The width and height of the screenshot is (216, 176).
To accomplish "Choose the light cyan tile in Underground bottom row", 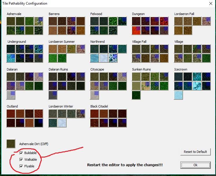I will pyautogui.click(x=11, y=58).
